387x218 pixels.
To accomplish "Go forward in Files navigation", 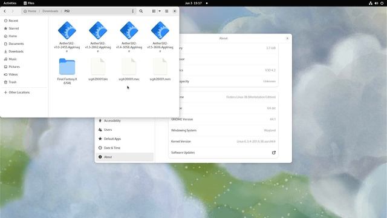I will coord(13,11).
